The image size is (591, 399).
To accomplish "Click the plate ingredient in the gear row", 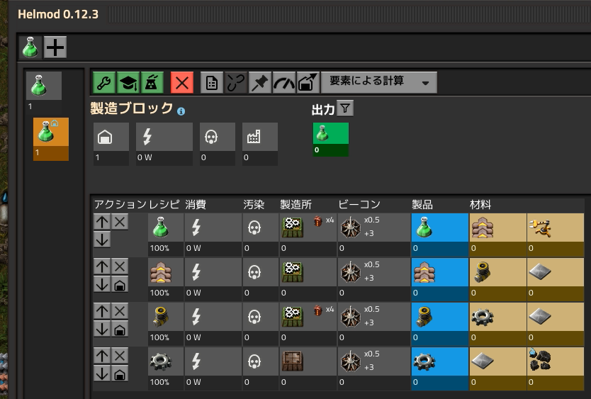I will pyautogui.click(x=497, y=369).
